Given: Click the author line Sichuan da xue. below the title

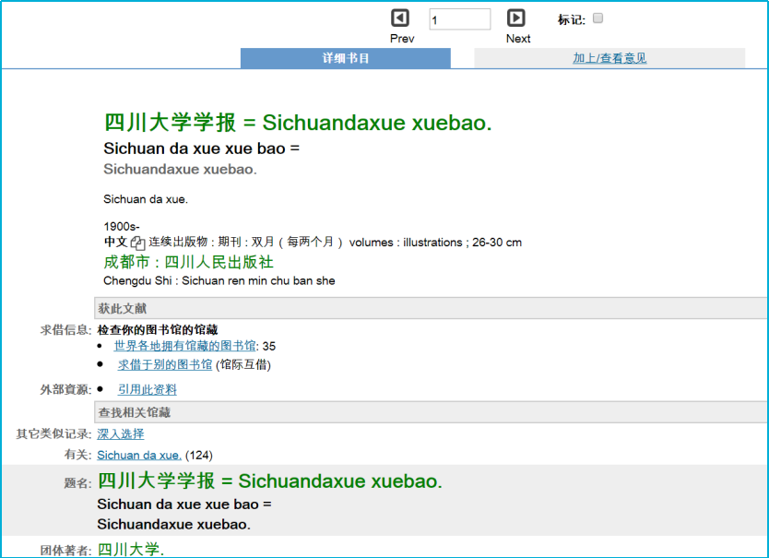Looking at the screenshot, I should click(146, 199).
